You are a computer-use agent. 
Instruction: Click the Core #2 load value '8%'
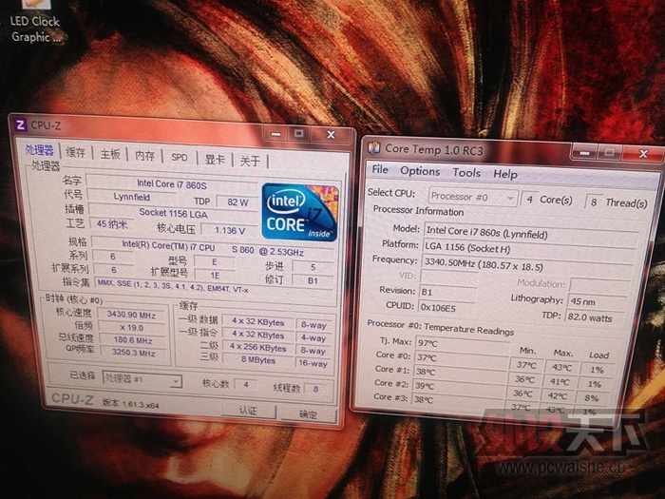tap(591, 398)
